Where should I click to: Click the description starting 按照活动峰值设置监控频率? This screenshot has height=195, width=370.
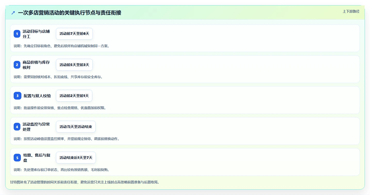pos(67,139)
